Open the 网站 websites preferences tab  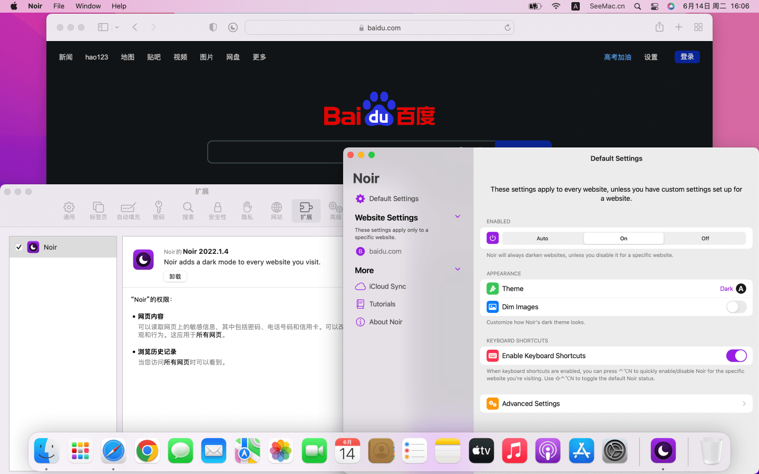277,211
